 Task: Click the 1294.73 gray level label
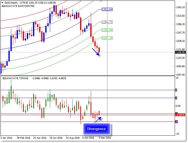point(107,22)
